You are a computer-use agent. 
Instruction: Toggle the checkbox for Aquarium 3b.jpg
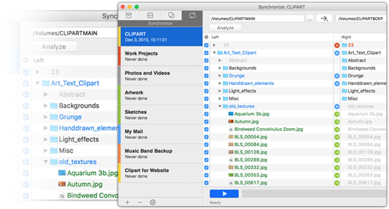(x=206, y=114)
